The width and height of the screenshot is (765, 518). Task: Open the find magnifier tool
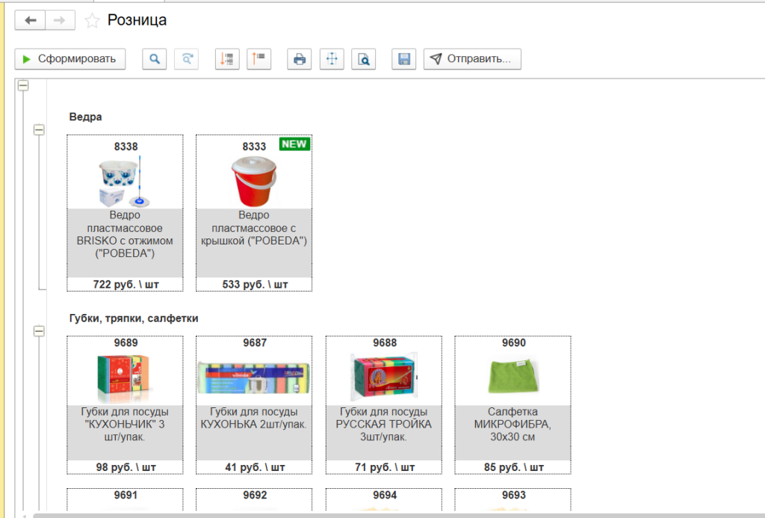coord(155,59)
